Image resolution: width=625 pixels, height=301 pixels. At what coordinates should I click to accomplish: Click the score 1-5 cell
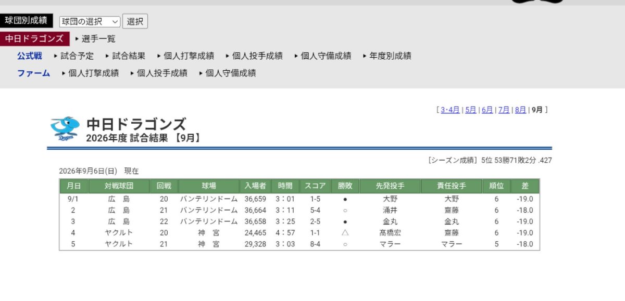(x=315, y=199)
